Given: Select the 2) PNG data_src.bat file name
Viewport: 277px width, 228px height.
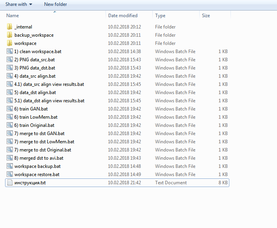Looking at the screenshot, I should tap(34, 60).
